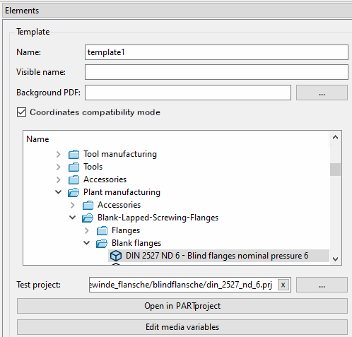Click Open in PARTproject button

point(182,306)
